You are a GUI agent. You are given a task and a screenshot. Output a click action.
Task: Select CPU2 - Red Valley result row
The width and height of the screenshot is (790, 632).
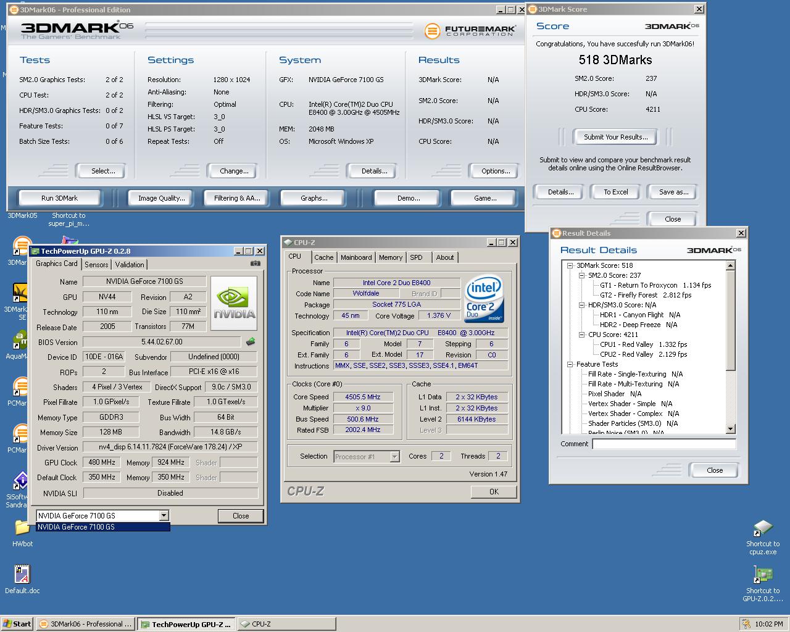(644, 354)
